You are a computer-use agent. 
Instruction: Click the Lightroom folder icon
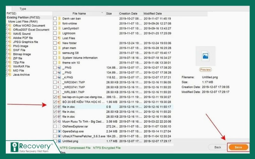[59, 33]
